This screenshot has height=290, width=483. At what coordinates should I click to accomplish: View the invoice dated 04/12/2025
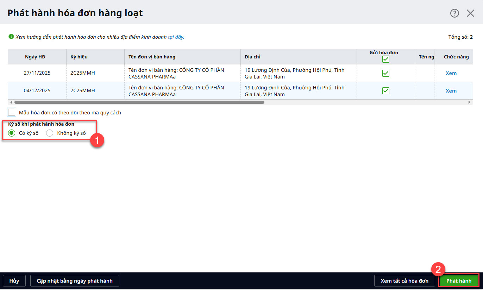click(x=451, y=91)
